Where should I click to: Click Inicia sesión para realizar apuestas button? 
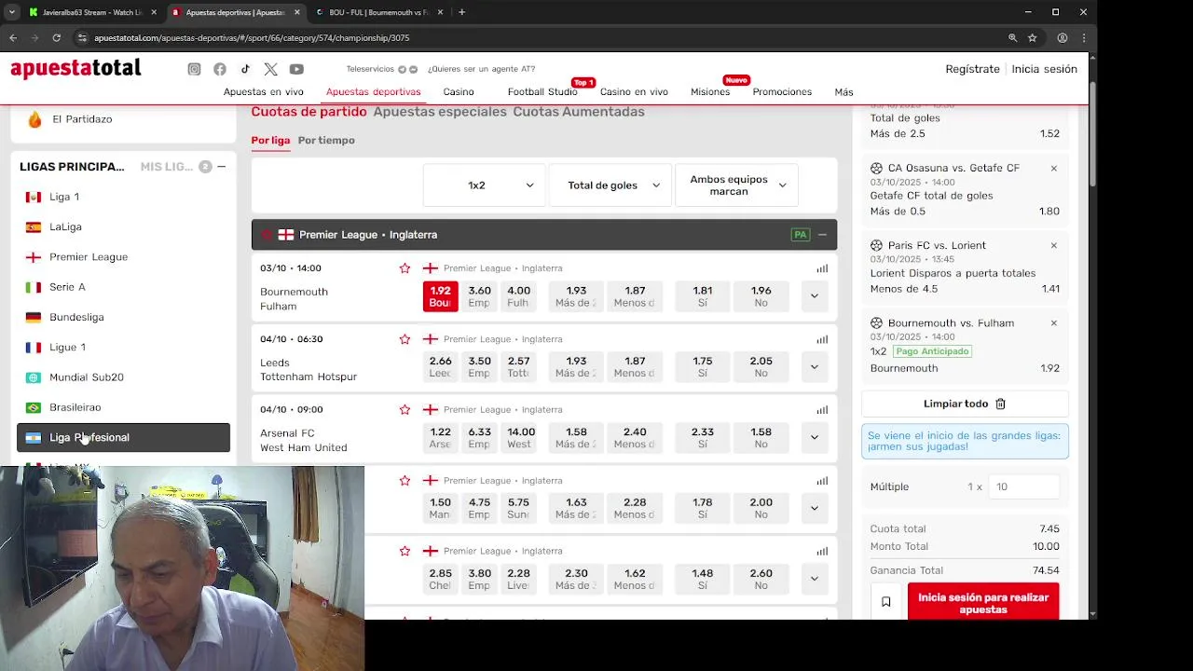(983, 603)
